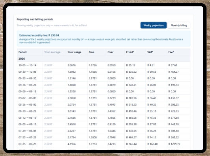Click over value 1.4362
Screen dimensions: 210x156
111,111
